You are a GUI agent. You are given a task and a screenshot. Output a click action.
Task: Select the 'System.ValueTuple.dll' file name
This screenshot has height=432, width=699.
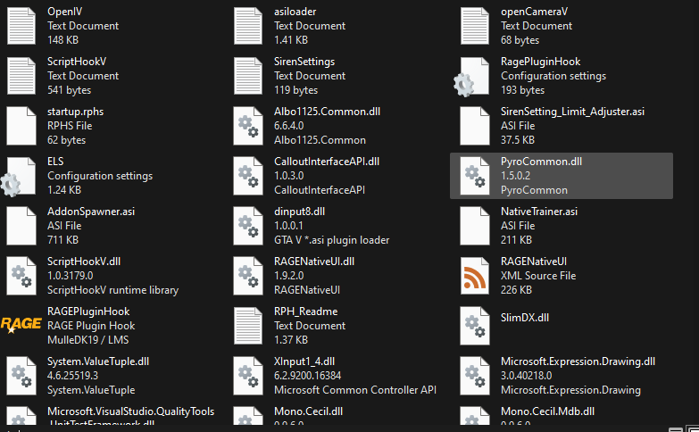coord(98,361)
